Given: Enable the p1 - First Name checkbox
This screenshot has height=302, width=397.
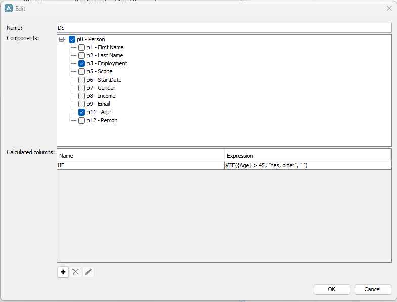Looking at the screenshot, I should (x=81, y=47).
